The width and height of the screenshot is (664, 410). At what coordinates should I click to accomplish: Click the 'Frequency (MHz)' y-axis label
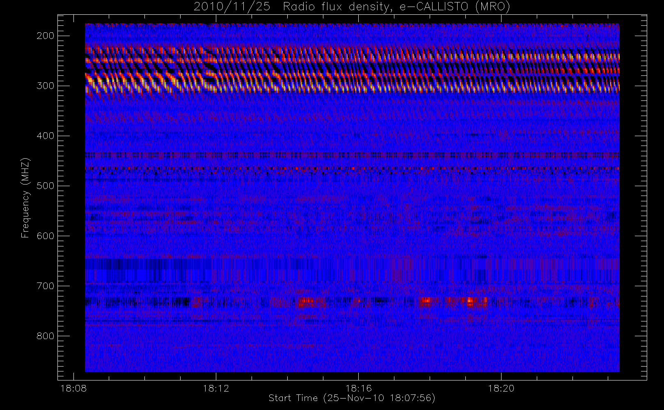point(25,198)
